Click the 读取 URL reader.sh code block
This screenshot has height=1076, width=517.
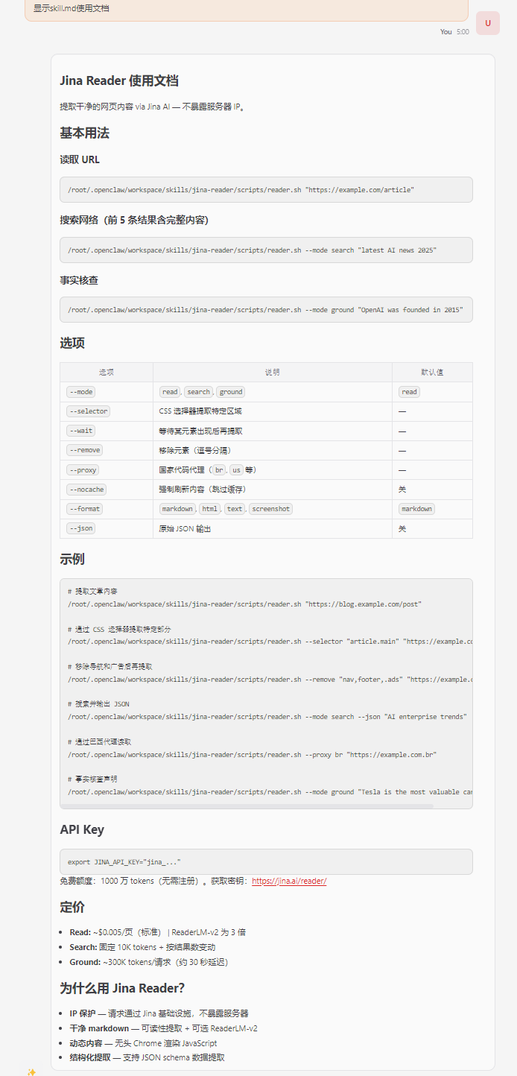[x=266, y=189]
